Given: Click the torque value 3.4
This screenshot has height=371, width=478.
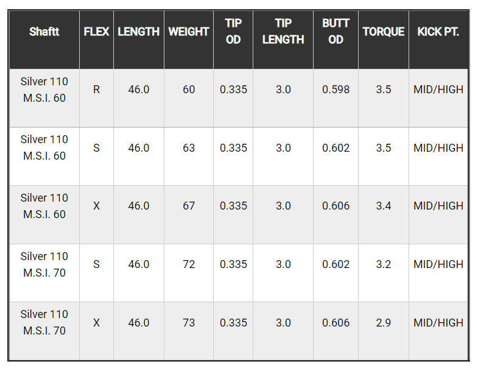Looking at the screenshot, I should tap(384, 206).
